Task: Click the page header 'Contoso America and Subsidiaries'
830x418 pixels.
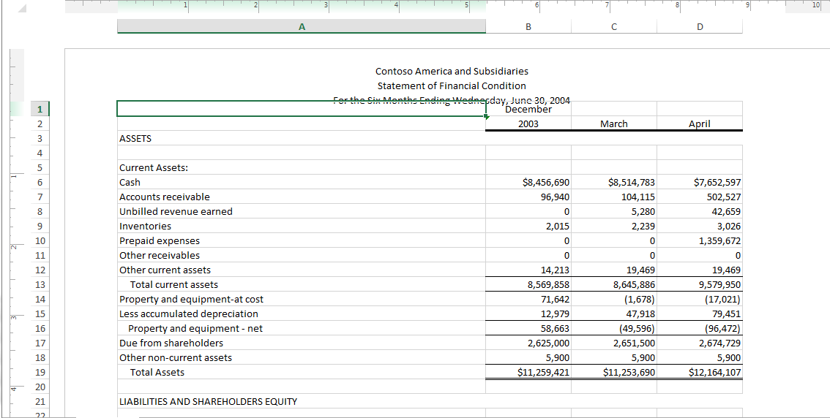Action: [452, 71]
